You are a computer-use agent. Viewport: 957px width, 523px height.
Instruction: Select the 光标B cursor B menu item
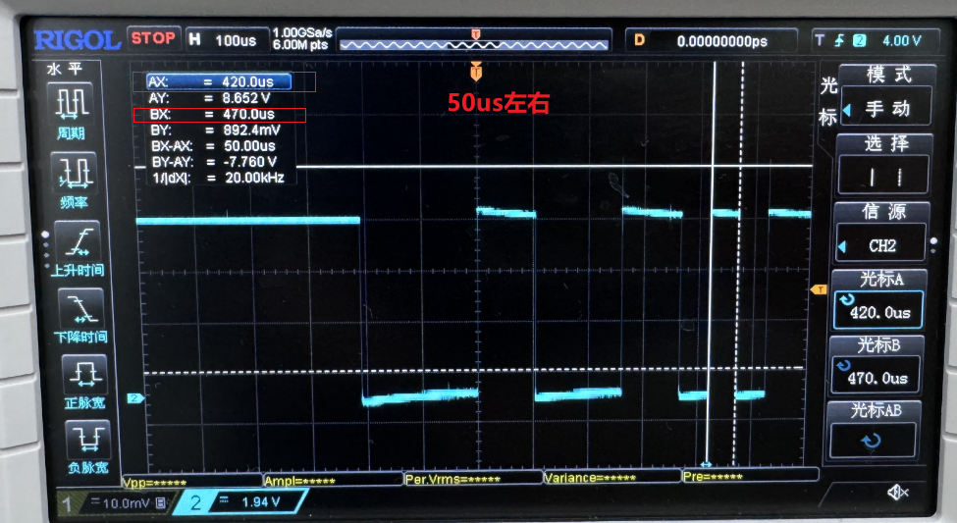(877, 366)
